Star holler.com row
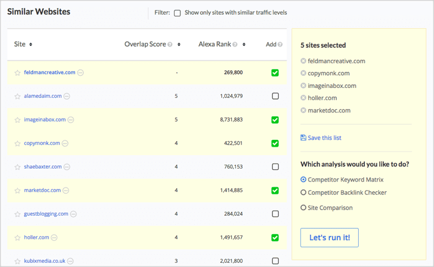Screen dimensions: 434x267 coord(18,238)
